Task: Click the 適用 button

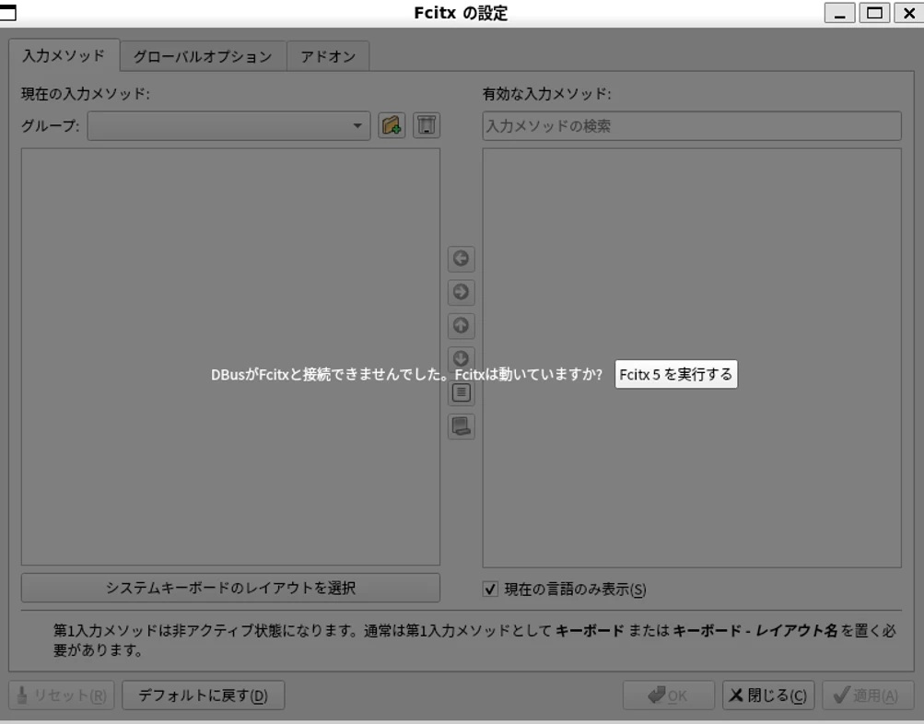Action: (x=868, y=695)
